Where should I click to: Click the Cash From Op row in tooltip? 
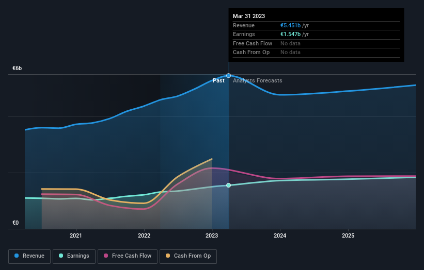tap(317, 53)
